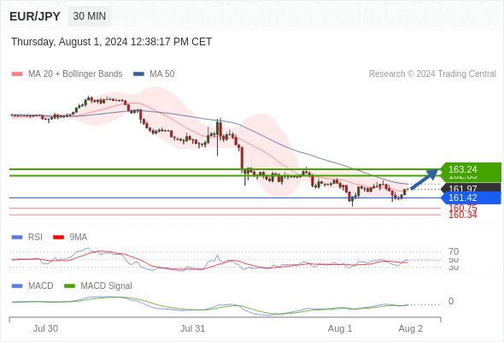This screenshot has height=342, width=504.
Task: Click the Aug 1 date axis label
Action: [x=340, y=328]
